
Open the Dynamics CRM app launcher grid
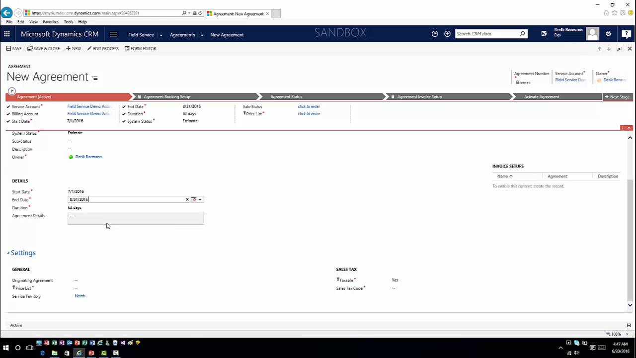[x=6, y=34]
